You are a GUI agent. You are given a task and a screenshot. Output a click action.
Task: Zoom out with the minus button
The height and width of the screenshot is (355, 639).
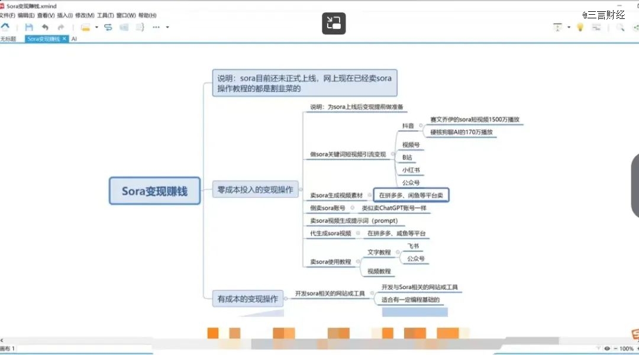[615, 348]
